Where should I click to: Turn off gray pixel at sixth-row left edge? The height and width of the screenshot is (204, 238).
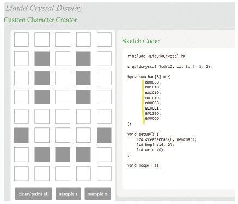click(21, 135)
